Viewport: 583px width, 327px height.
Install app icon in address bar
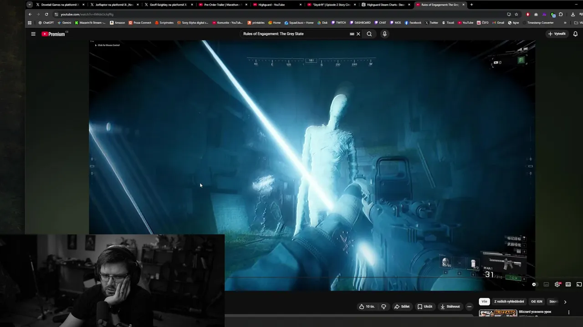509,14
